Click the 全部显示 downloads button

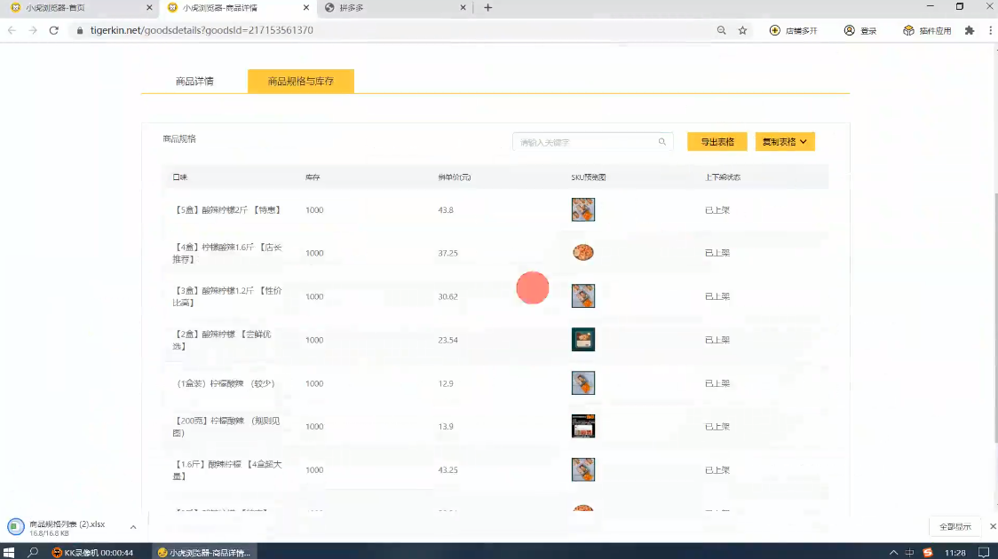[954, 527]
